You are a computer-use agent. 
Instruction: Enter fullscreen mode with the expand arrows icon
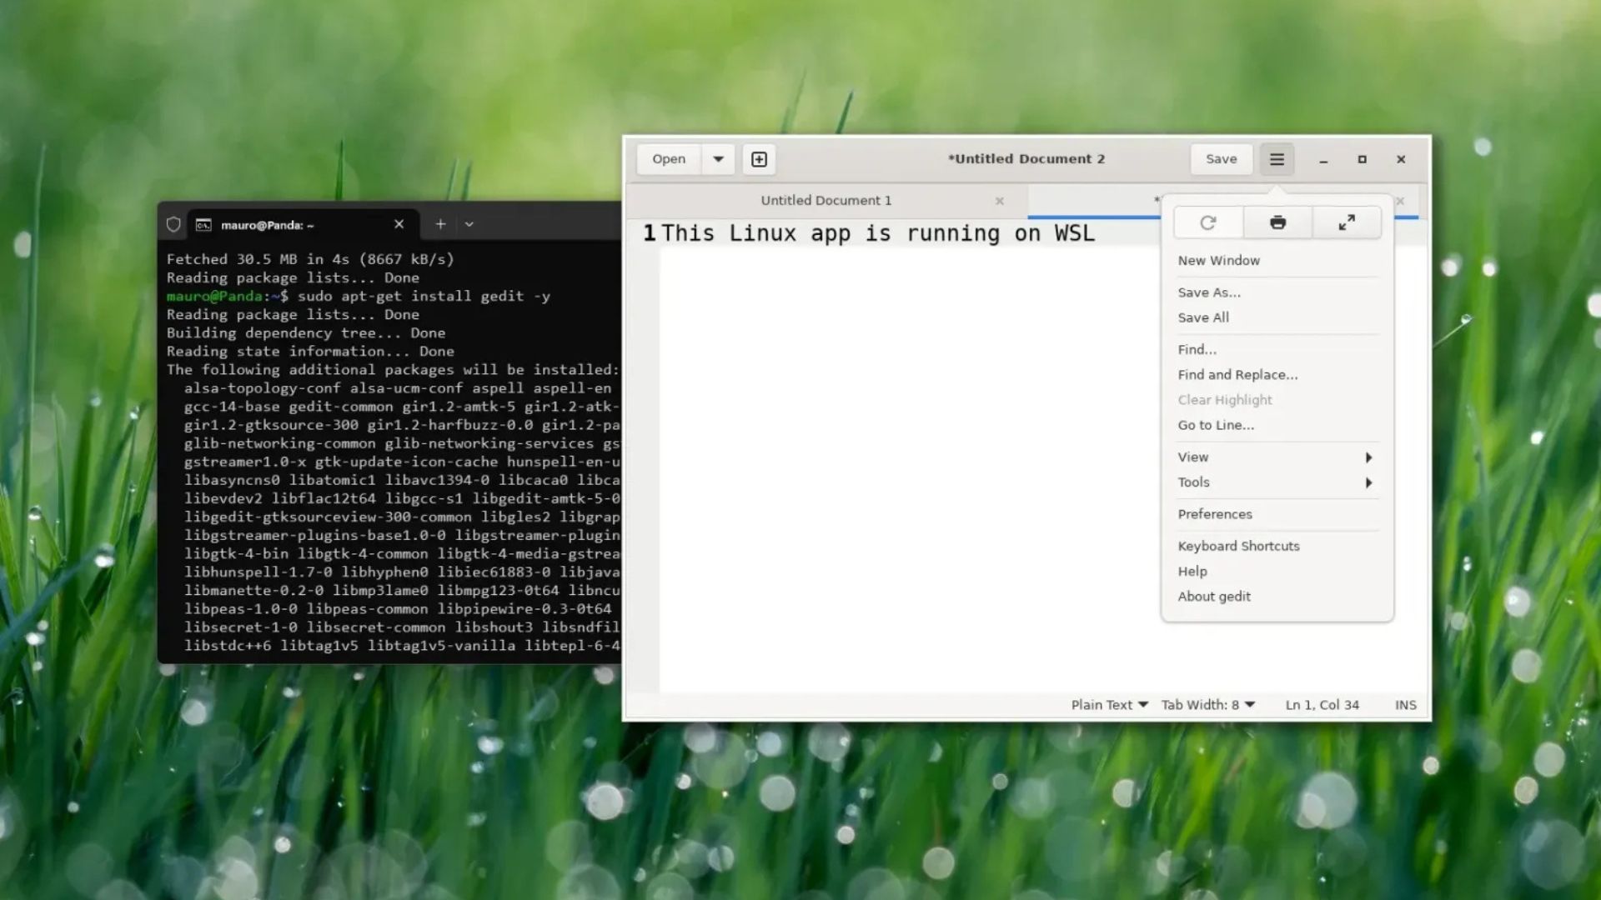(1346, 222)
